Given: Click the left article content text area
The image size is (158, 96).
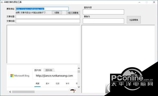Looking at the screenshot, I should tap(43, 44).
